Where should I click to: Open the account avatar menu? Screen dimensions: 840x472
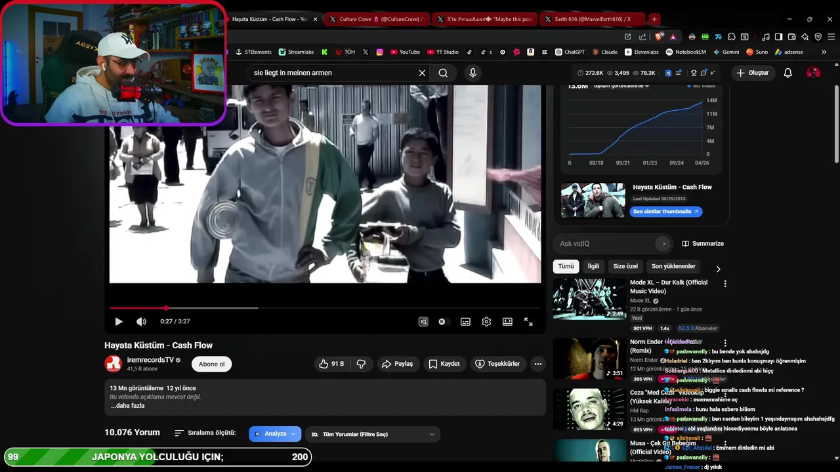pyautogui.click(x=813, y=73)
